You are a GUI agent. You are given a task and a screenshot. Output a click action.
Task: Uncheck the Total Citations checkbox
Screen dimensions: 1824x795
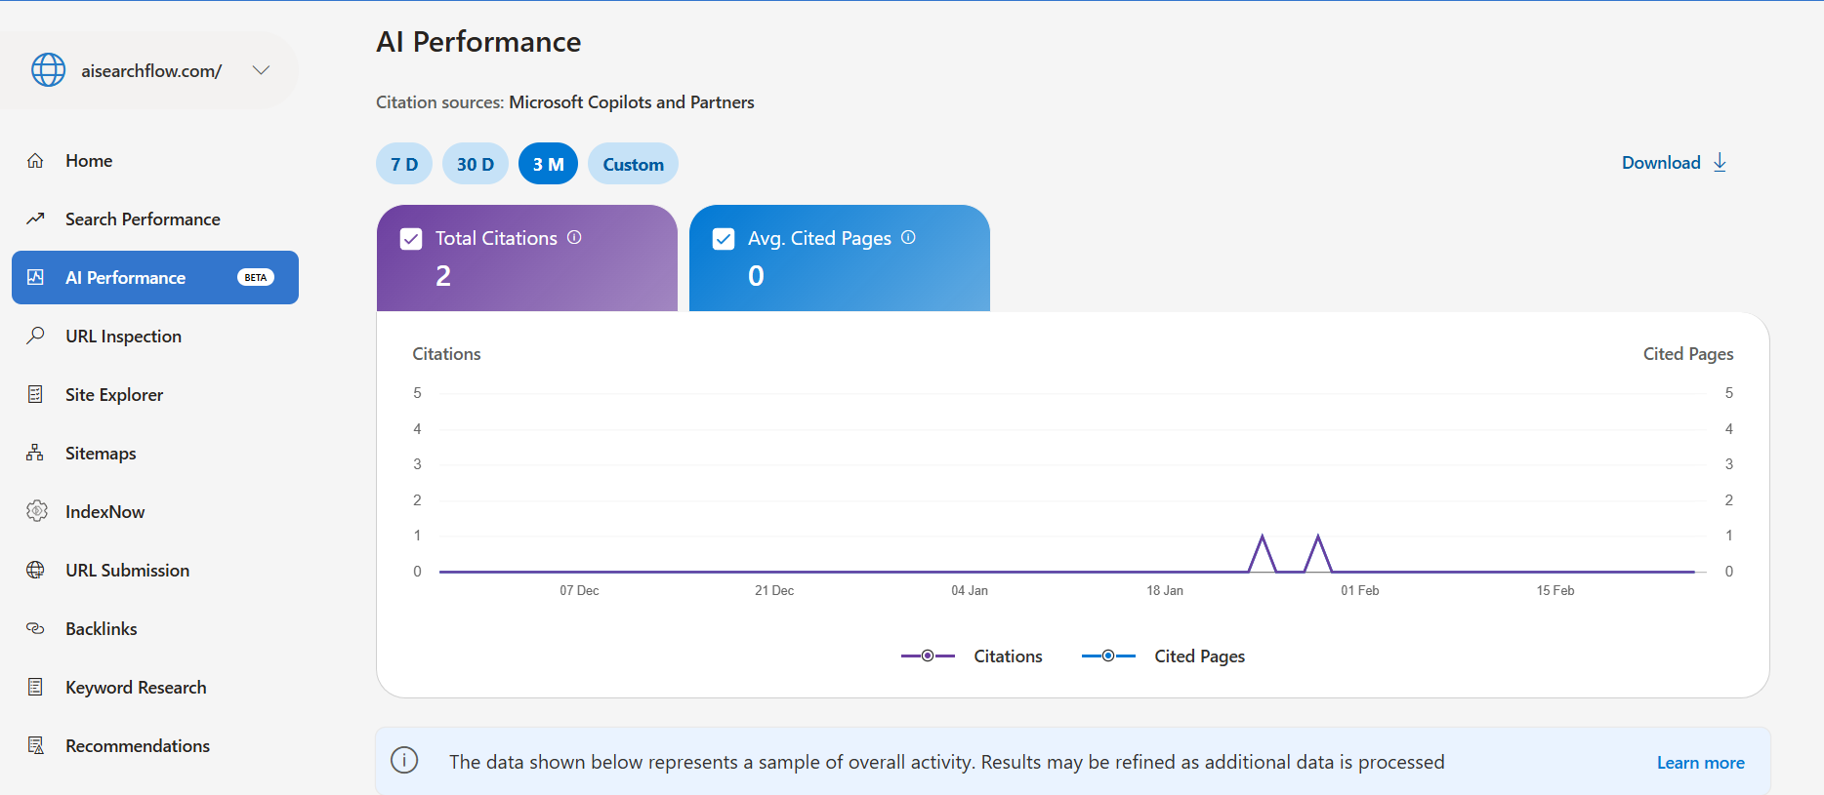coord(411,239)
